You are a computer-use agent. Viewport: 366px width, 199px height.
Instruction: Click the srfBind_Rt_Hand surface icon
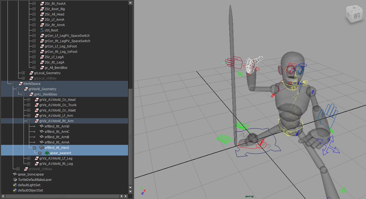pyautogui.click(x=42, y=148)
